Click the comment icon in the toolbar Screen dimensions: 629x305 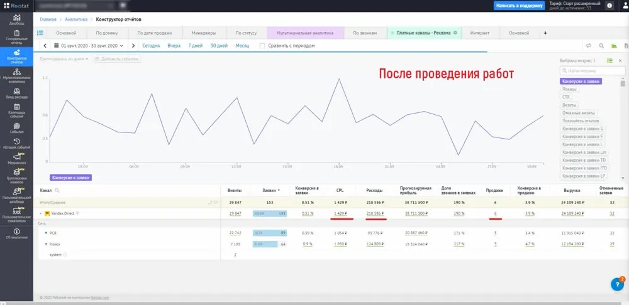click(589, 46)
